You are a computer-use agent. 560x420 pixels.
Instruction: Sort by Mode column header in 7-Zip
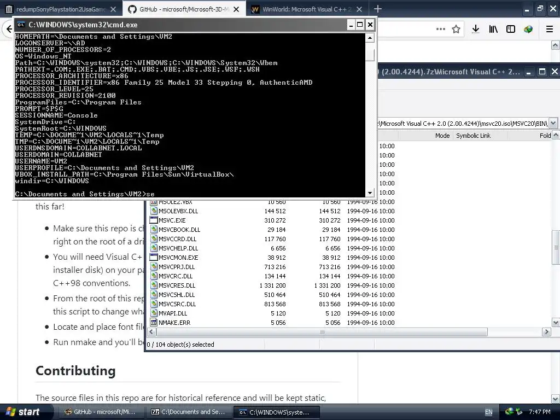(442, 136)
